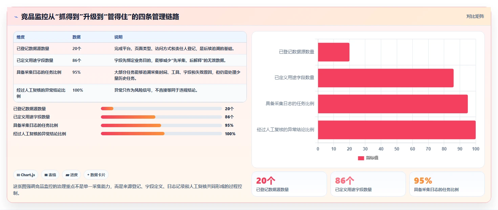Click the summary paragraph starting 这张图强调竞品监控

coord(128,190)
